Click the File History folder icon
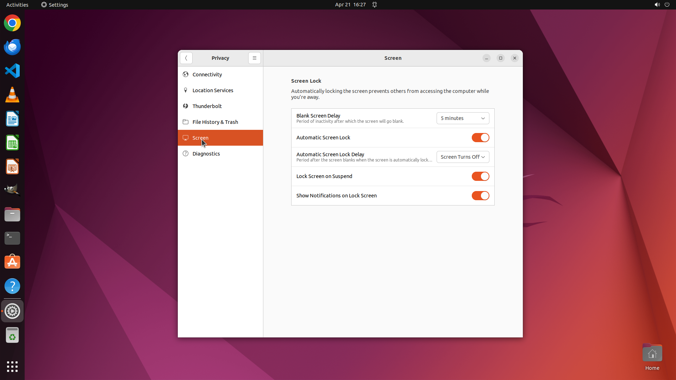This screenshot has width=676, height=380. [x=186, y=122]
